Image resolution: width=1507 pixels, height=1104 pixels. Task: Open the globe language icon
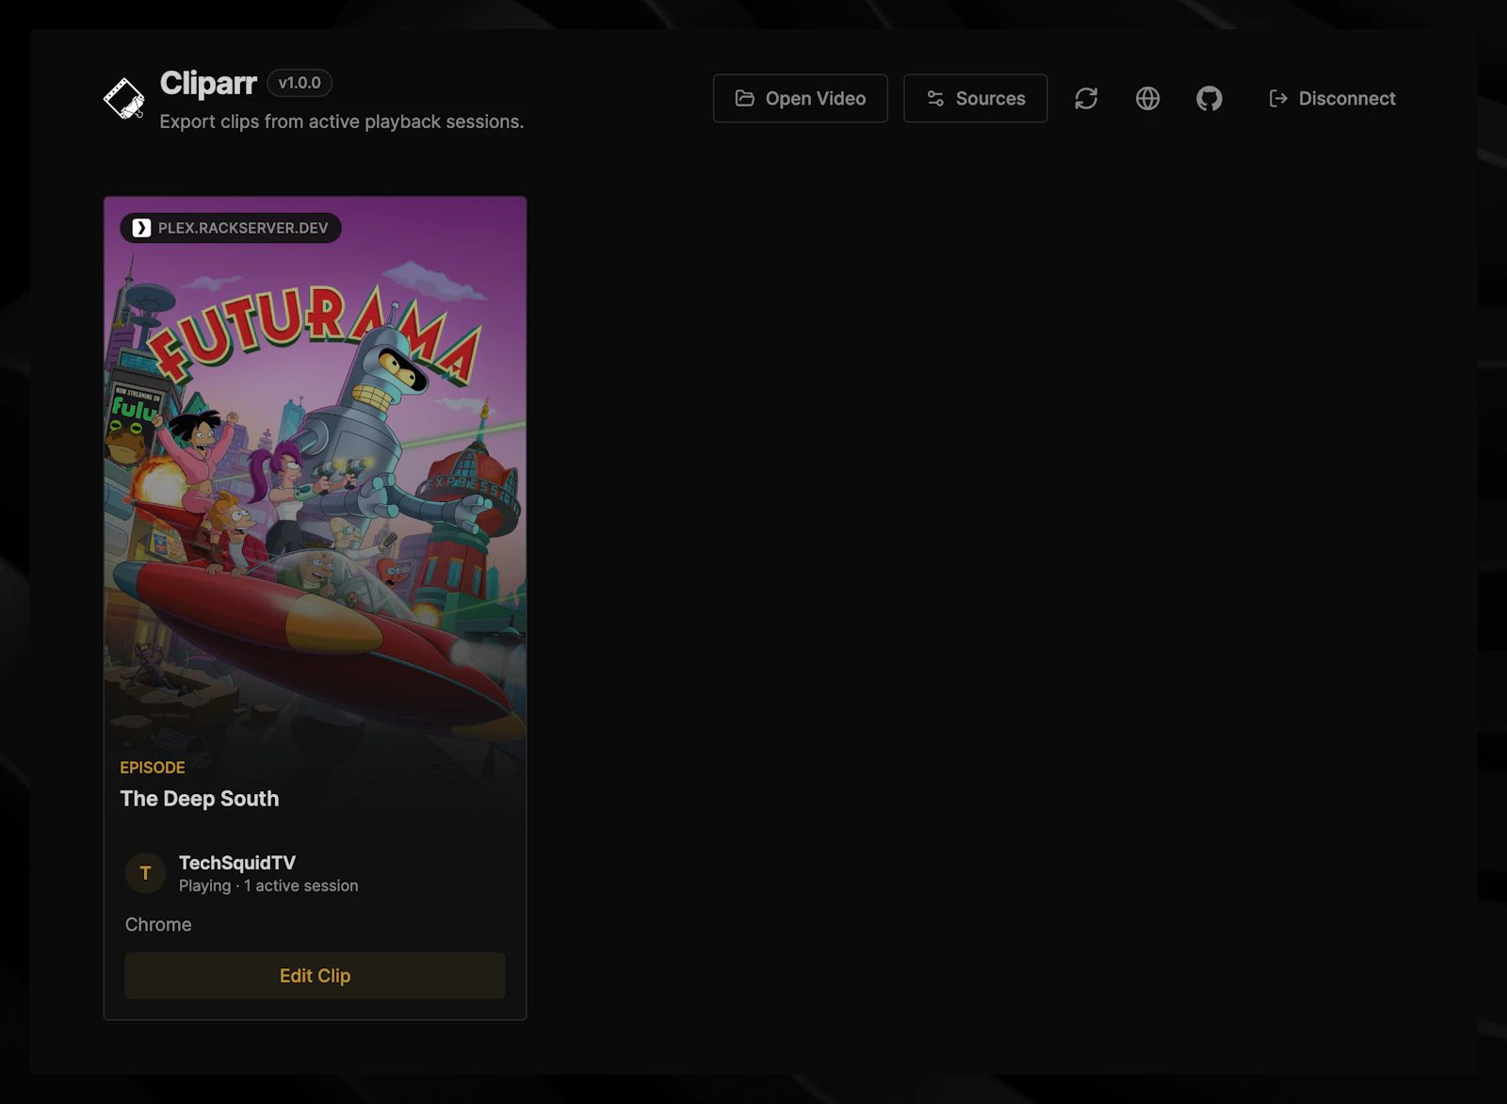point(1147,98)
